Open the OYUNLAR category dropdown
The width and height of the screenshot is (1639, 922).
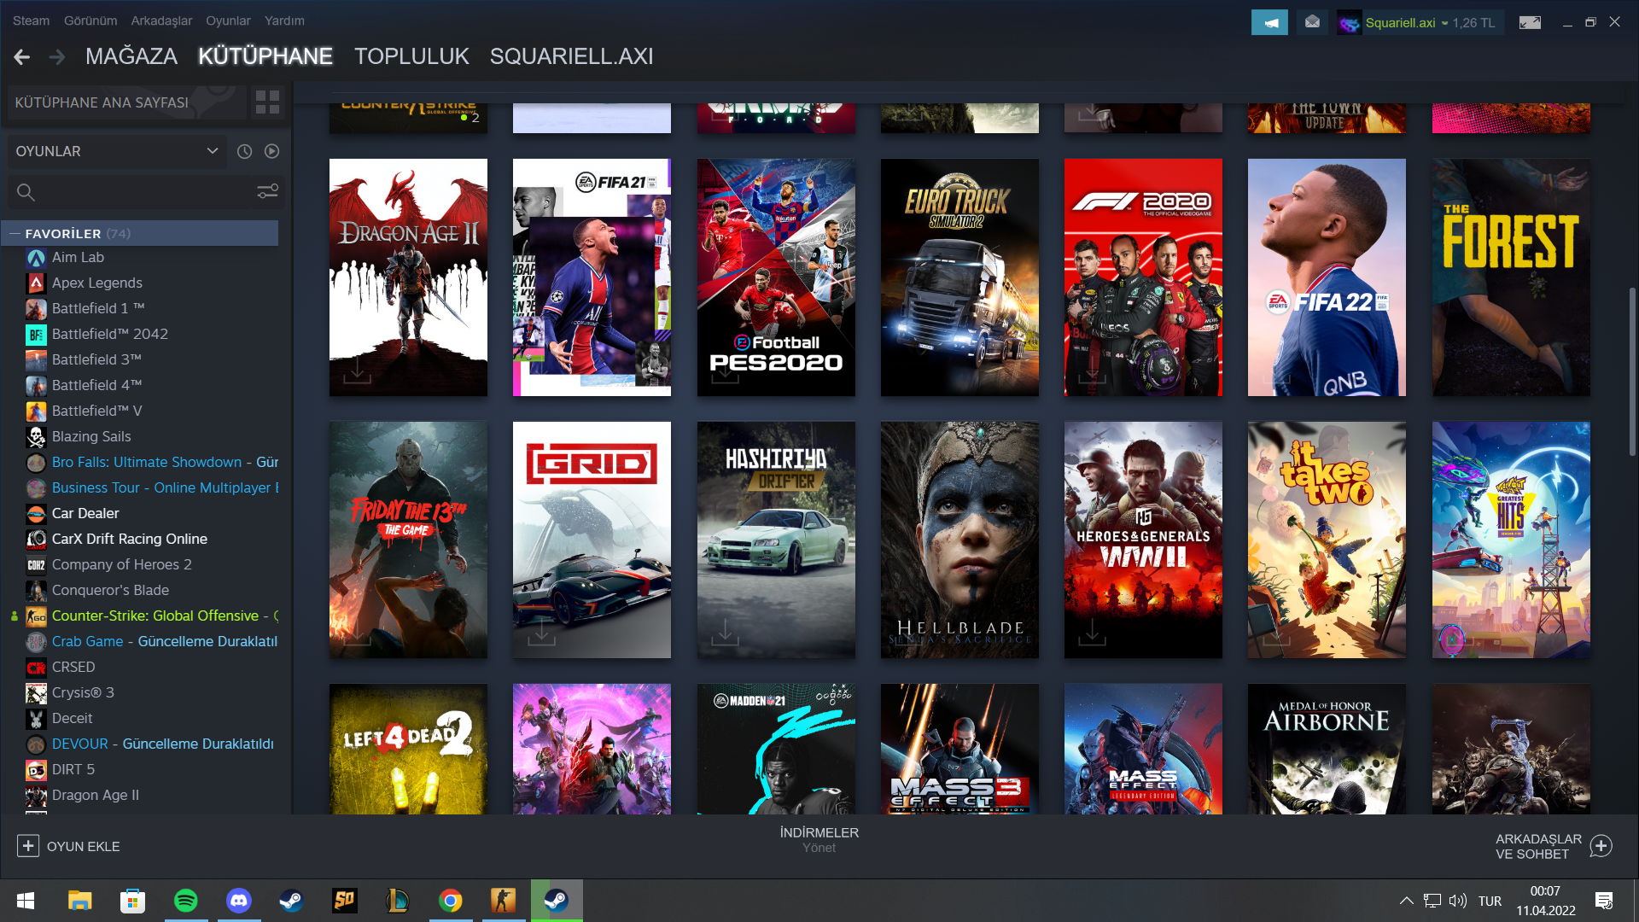(117, 151)
